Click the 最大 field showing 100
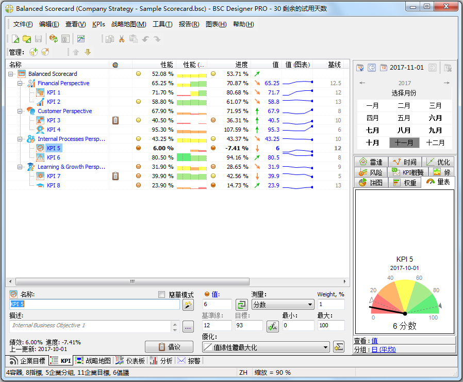The height and width of the screenshot is (382, 463). [x=330, y=326]
